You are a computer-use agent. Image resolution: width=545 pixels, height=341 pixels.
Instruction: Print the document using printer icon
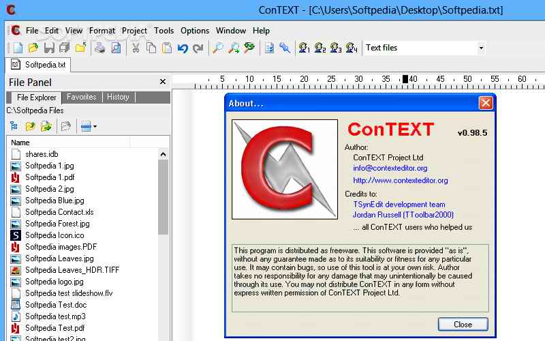pos(100,48)
